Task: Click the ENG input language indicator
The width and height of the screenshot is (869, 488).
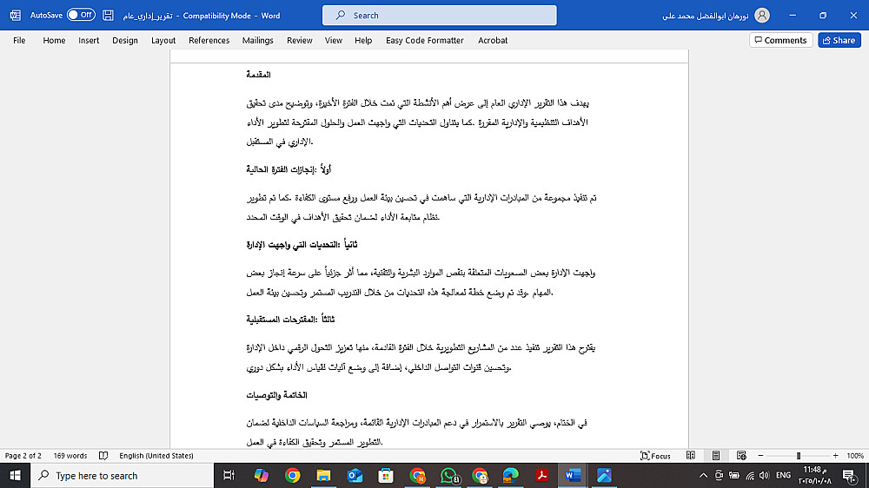Action: [783, 475]
